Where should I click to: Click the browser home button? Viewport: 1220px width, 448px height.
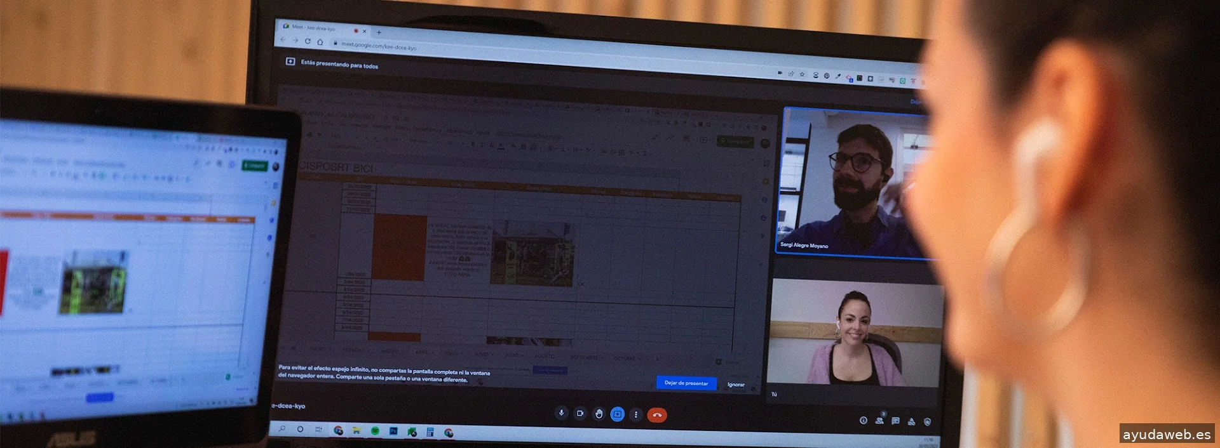coord(320,42)
